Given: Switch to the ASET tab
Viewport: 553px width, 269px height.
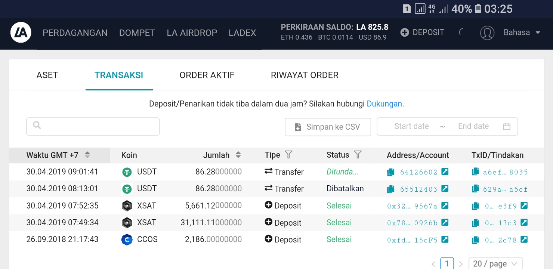Looking at the screenshot, I should [47, 75].
